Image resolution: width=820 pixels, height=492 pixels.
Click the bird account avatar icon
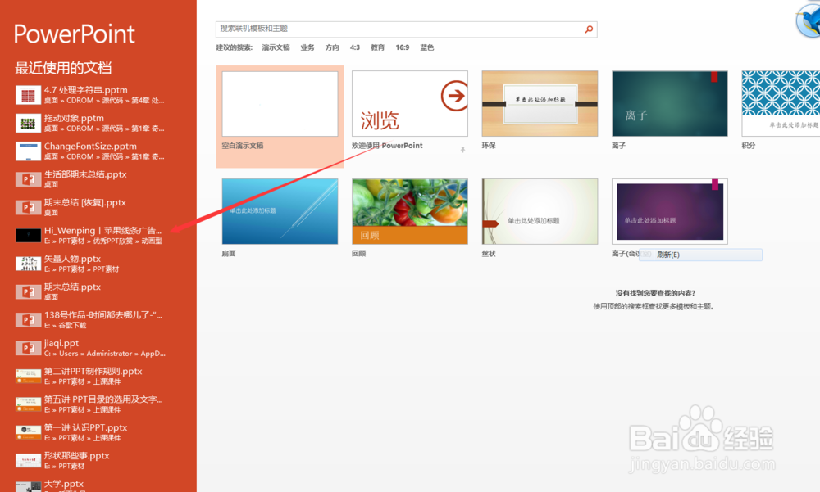point(809,20)
